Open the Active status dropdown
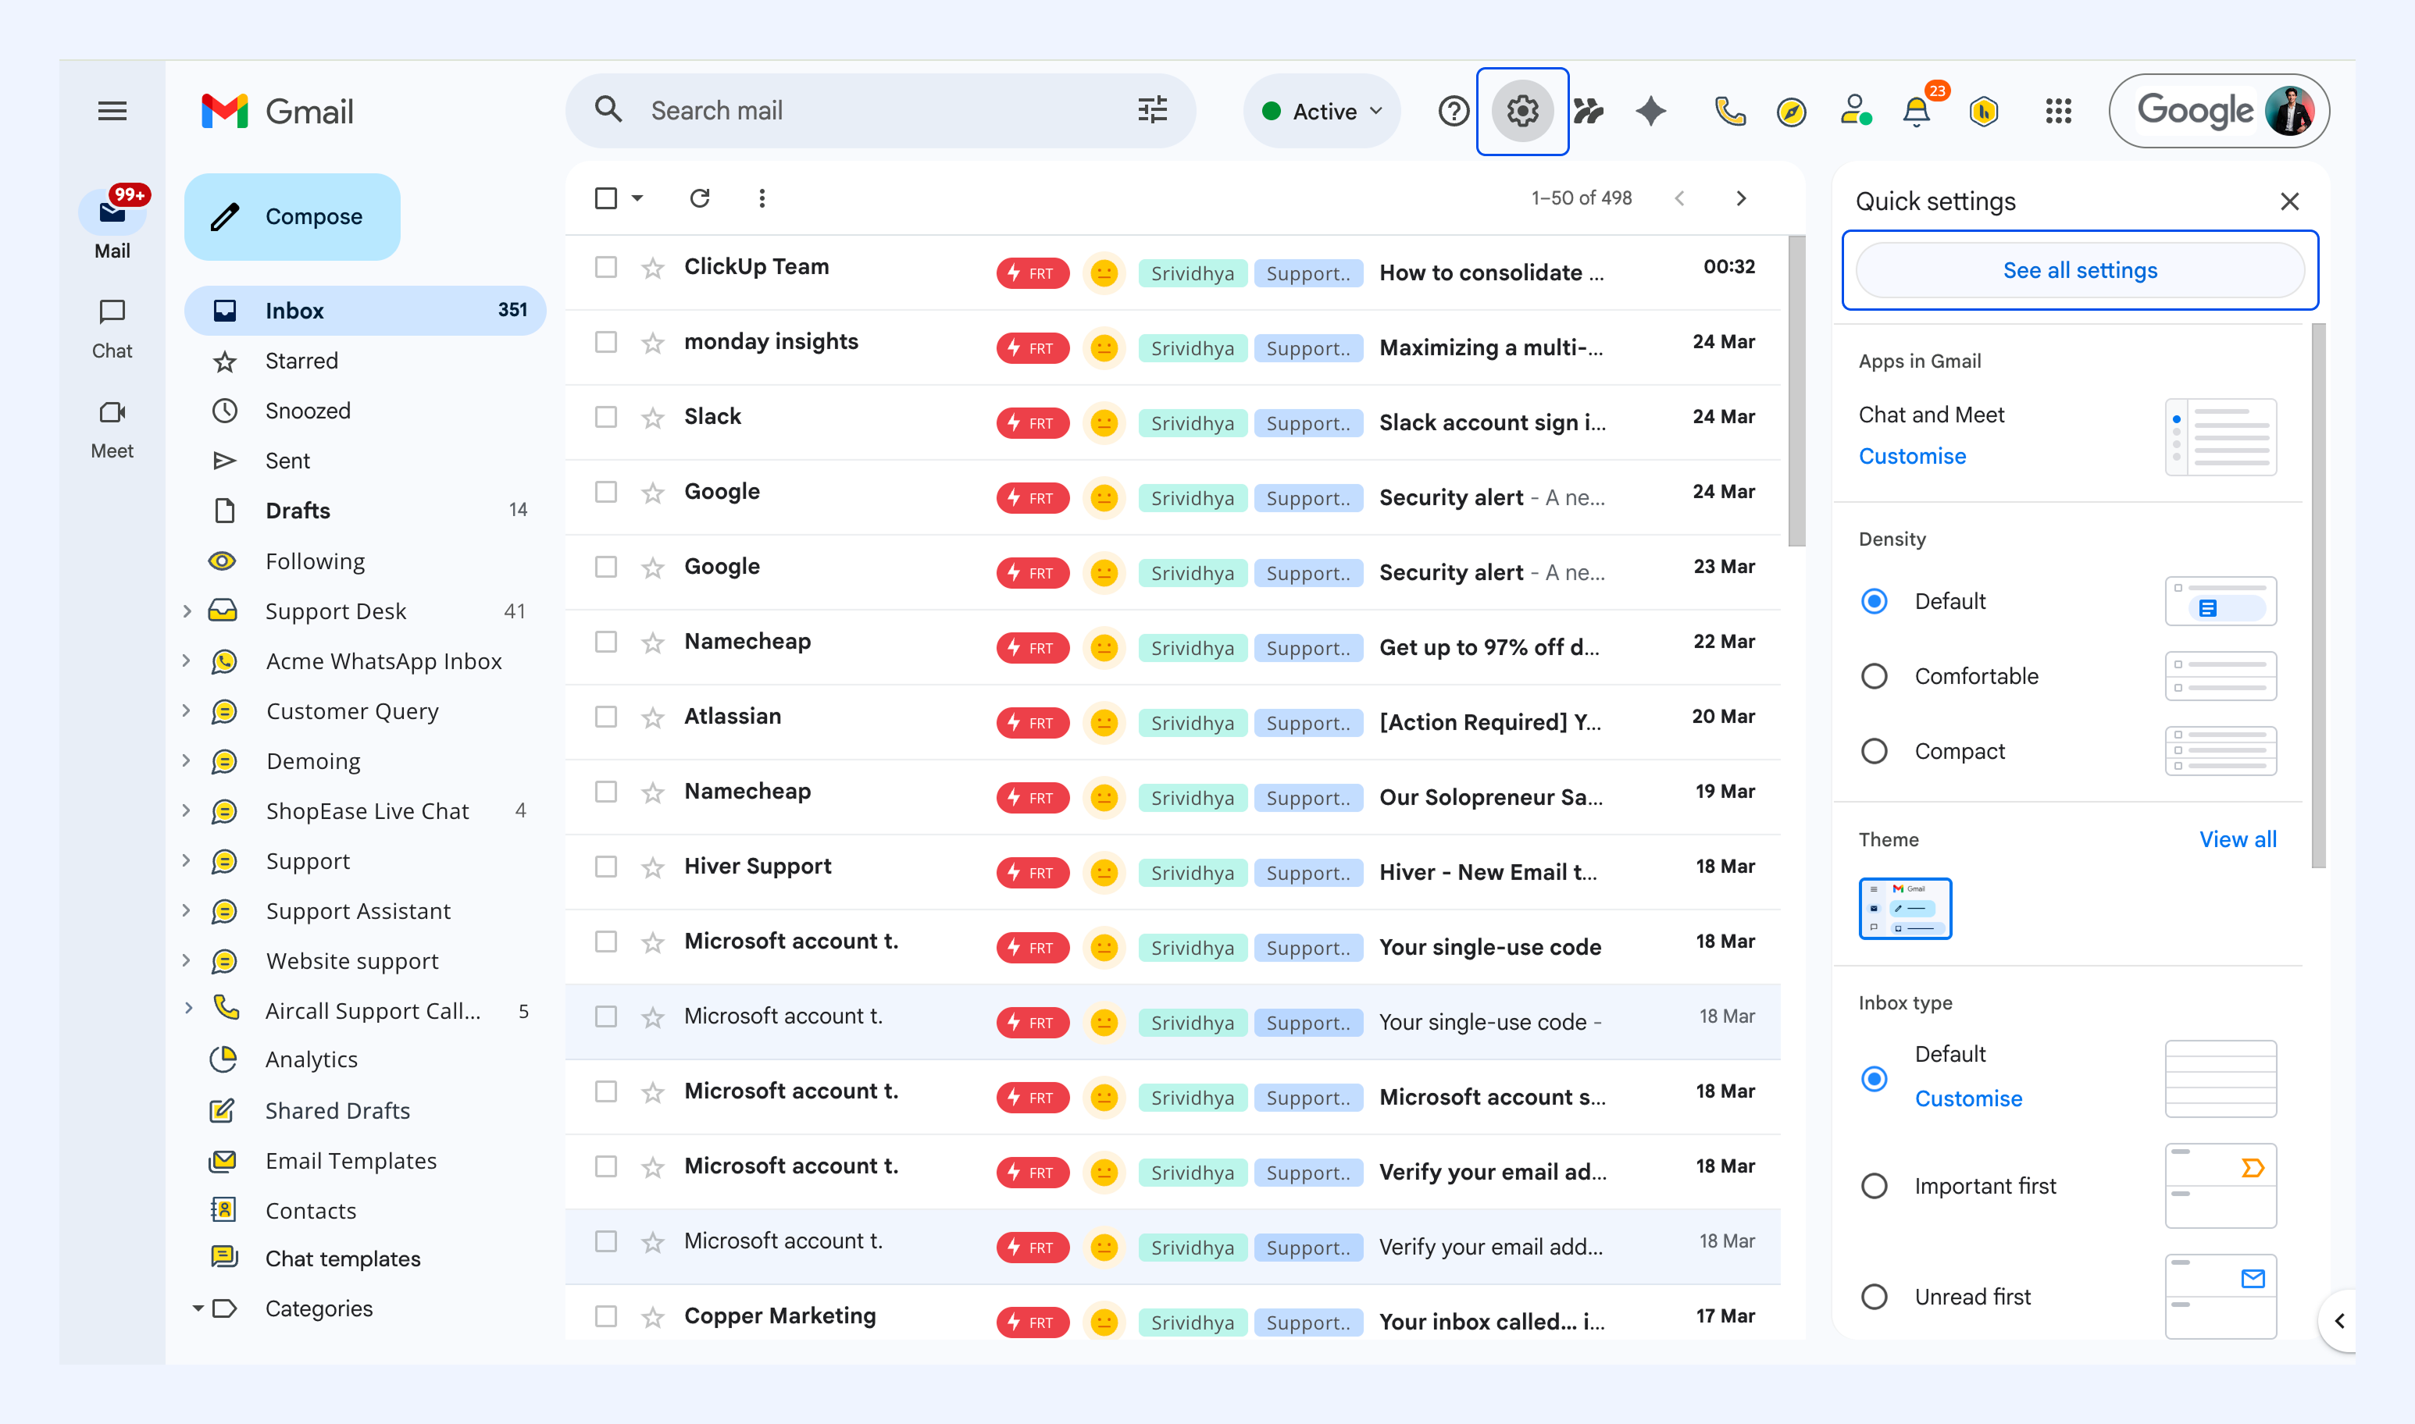The height and width of the screenshot is (1424, 2415). [x=1322, y=112]
